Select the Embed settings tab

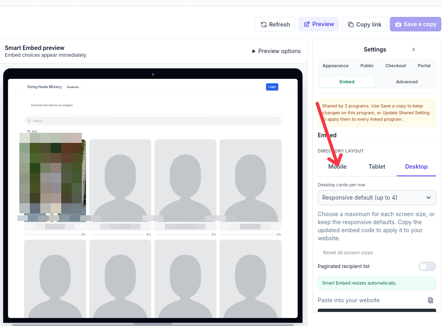(347, 82)
